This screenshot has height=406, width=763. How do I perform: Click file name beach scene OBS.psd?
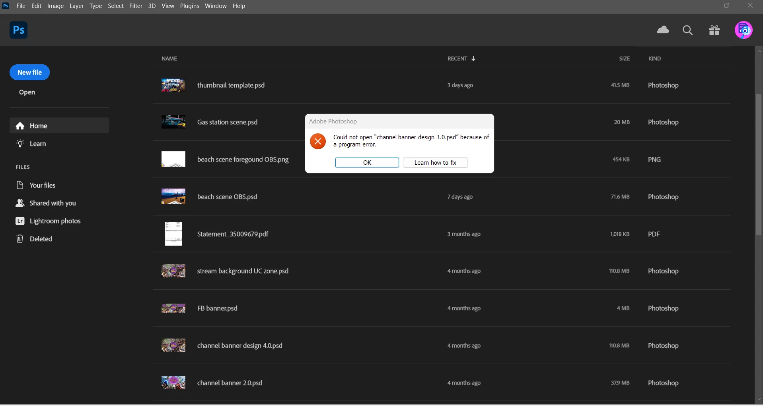pos(227,197)
